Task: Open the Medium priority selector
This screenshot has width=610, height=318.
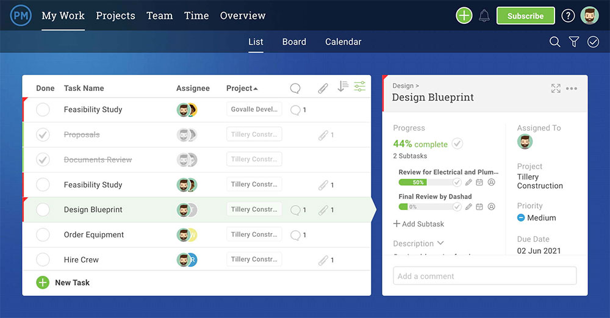Action: (x=537, y=218)
